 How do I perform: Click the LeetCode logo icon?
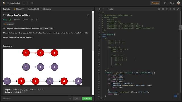click(4, 3)
